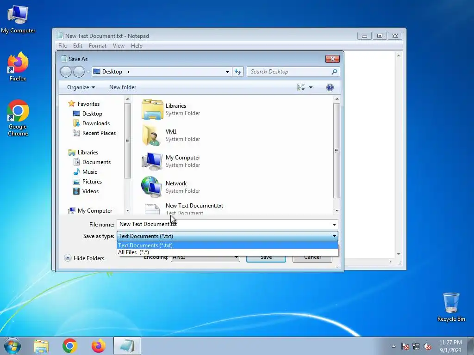This screenshot has width=474, height=355.
Task: Select Desktop under Favorites
Action: (x=87, y=114)
